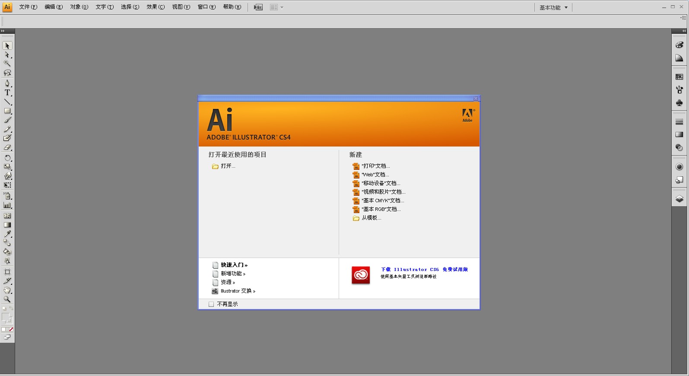
Task: Open the Transparency panel icon
Action: (679, 148)
